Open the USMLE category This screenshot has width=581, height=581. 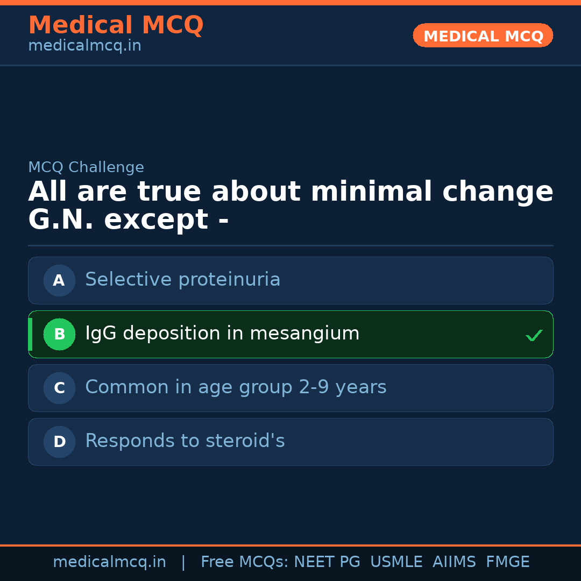(x=396, y=562)
